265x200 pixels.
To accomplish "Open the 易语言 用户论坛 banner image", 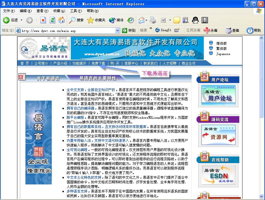I will (218, 95).
